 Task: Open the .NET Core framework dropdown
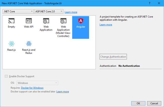[18, 11]
